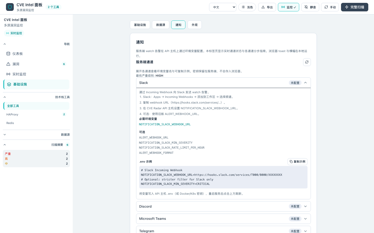
Task: Click 复制示例 copy button
Action: [297, 162]
